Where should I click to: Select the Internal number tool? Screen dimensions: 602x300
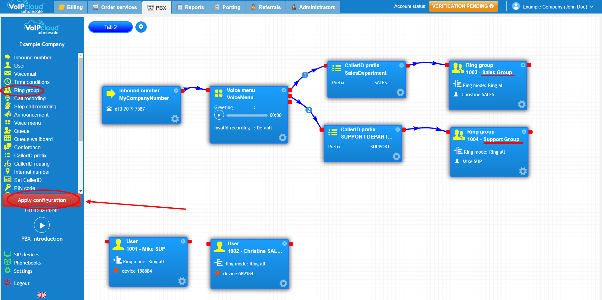(x=32, y=172)
